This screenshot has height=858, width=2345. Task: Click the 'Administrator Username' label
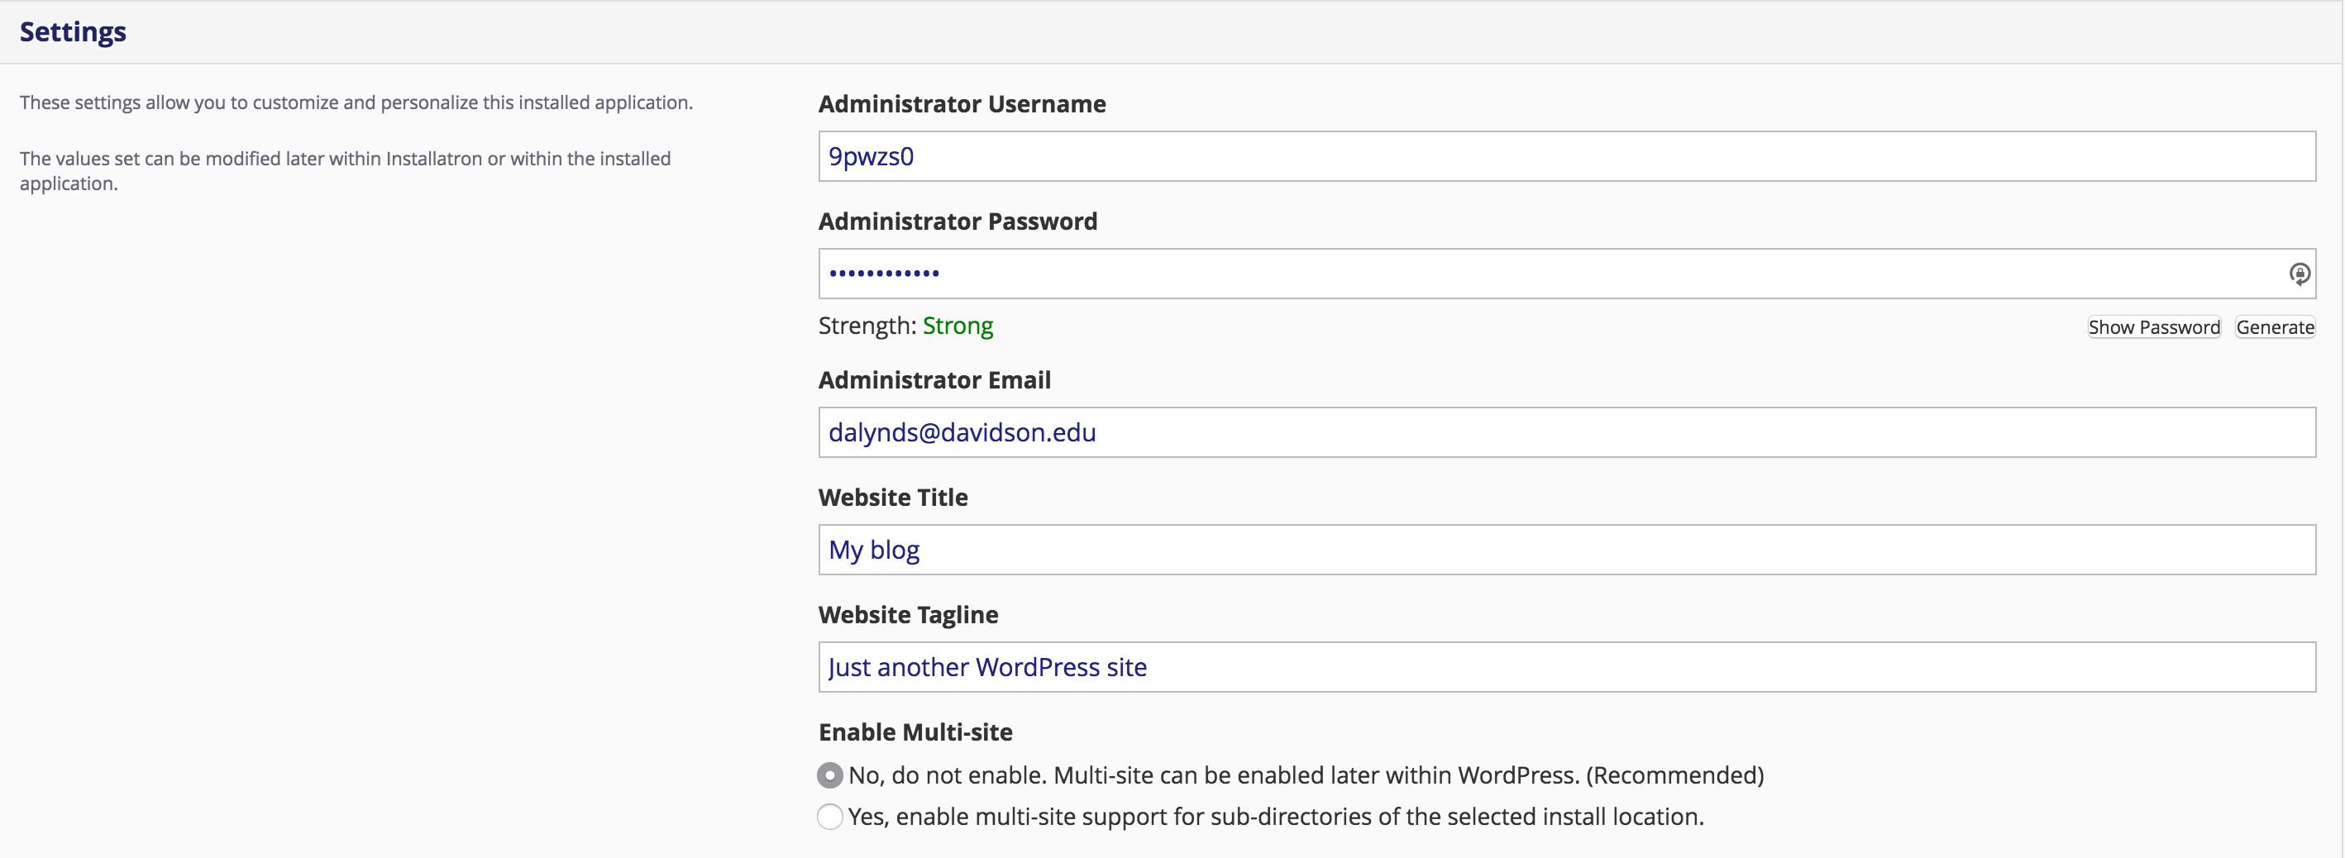[962, 105]
